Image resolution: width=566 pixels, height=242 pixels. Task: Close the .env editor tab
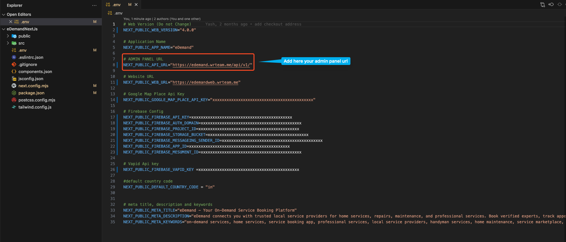point(136,5)
